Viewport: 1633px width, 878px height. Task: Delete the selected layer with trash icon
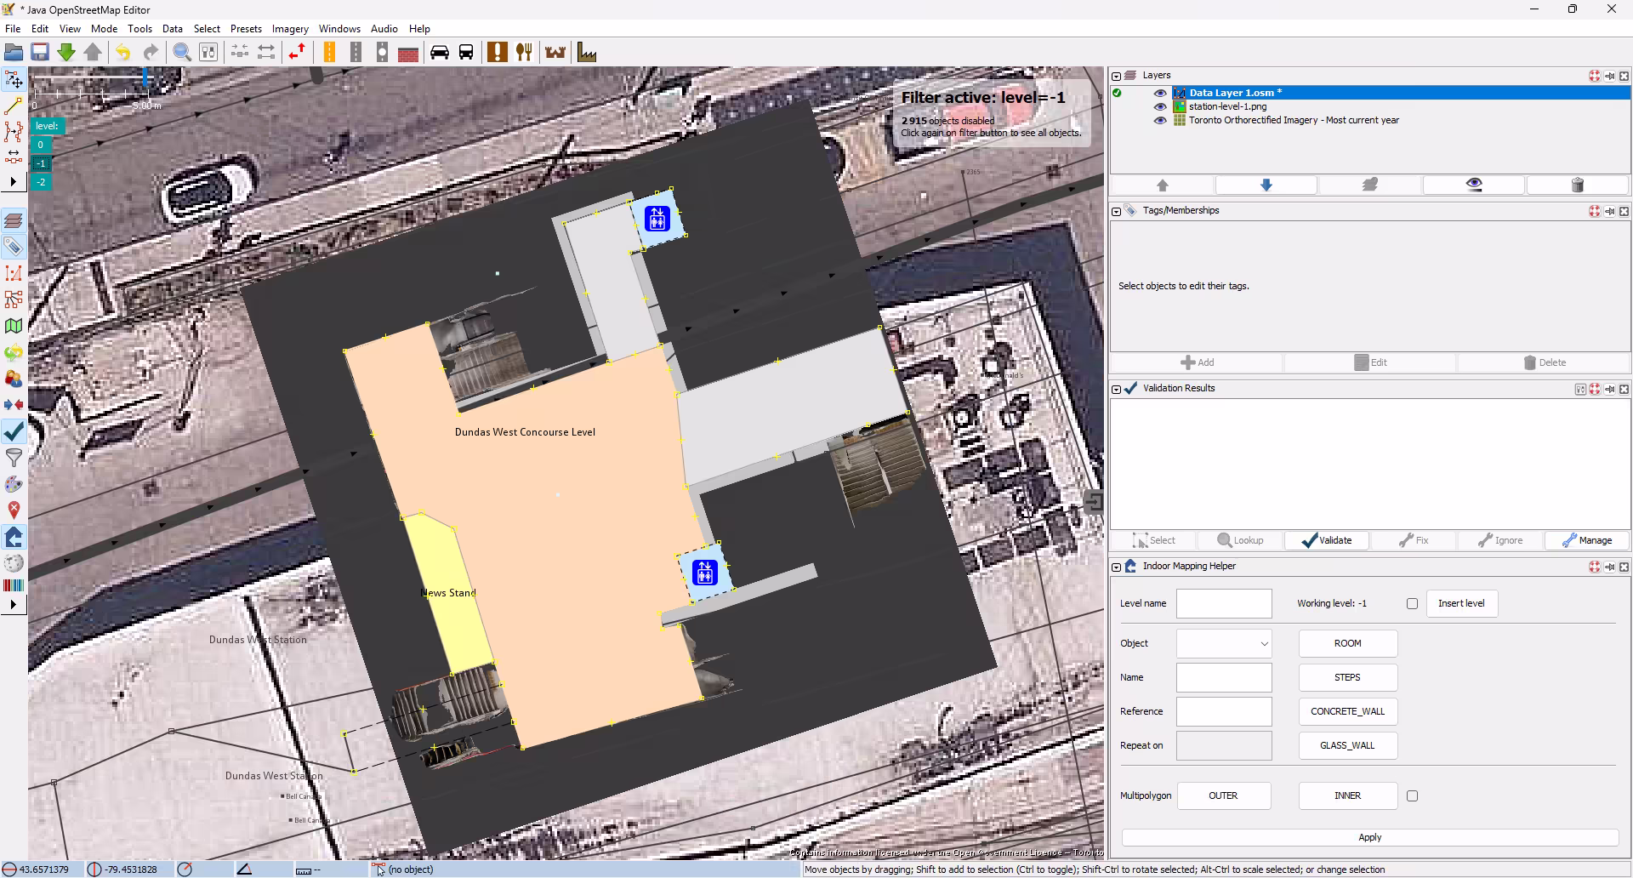click(x=1577, y=185)
